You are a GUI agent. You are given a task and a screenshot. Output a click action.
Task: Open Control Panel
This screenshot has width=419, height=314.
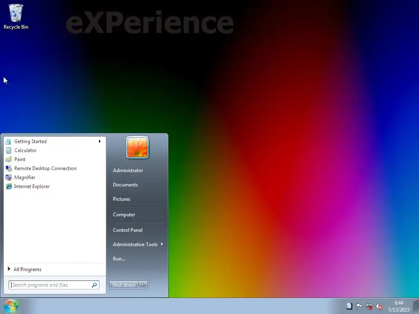point(128,230)
